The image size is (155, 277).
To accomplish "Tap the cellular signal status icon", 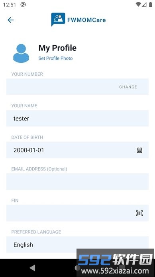I will coord(144,4).
